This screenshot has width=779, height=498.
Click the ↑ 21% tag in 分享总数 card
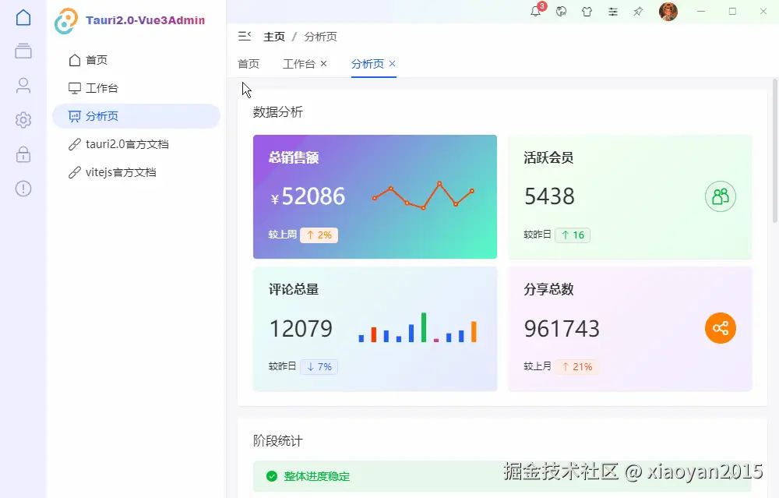(577, 367)
